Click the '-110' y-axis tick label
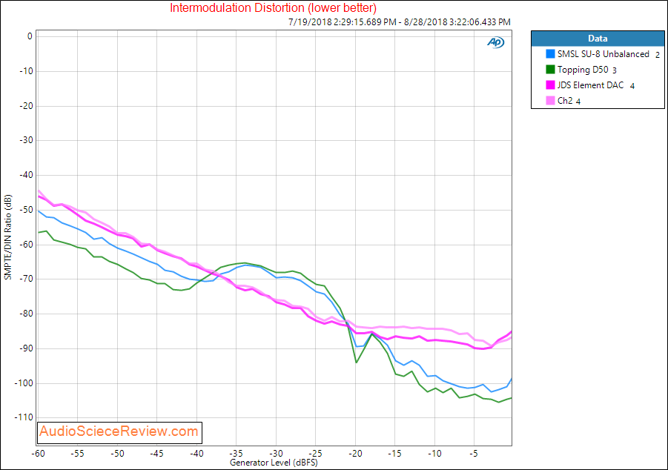The width and height of the screenshot is (668, 470). click(x=24, y=417)
